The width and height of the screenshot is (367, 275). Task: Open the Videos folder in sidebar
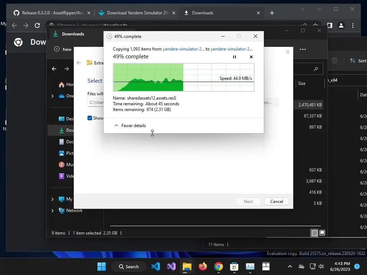66,176
